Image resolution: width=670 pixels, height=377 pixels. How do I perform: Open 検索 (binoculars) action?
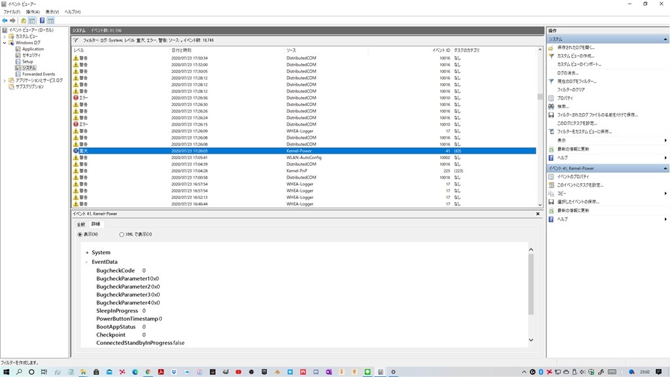click(x=563, y=107)
